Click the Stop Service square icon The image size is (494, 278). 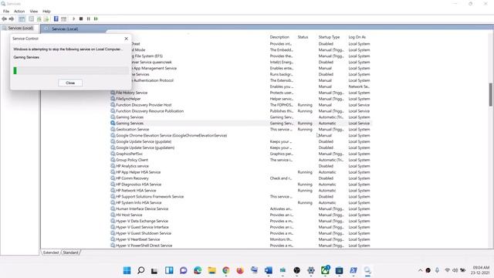(81, 19)
